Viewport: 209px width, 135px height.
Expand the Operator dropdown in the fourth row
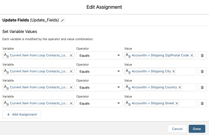[x=99, y=103]
